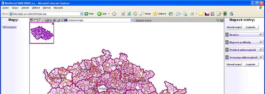
Task: Select the zoom out tool
Action: click(x=43, y=20)
